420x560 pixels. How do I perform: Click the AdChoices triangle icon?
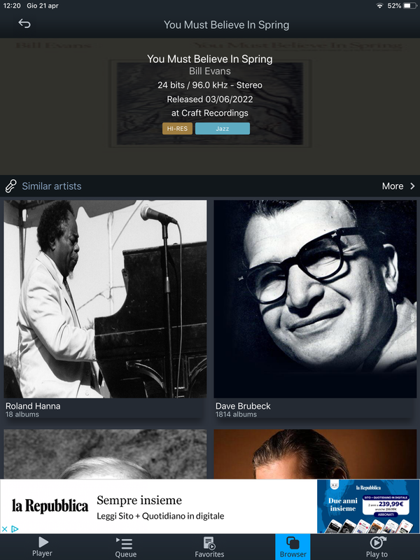point(15,529)
